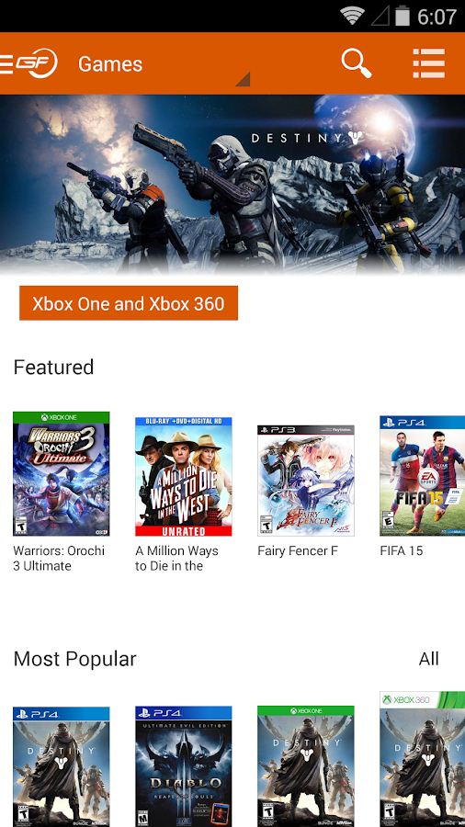This screenshot has width=465, height=827.
Task: Open the list view menu icon
Action: [428, 63]
